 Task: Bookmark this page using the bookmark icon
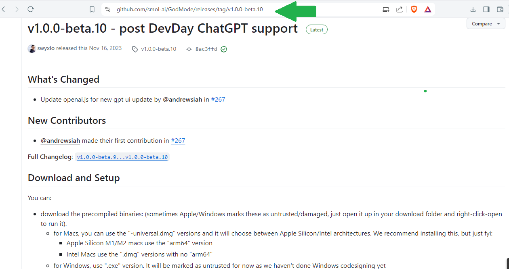(92, 9)
